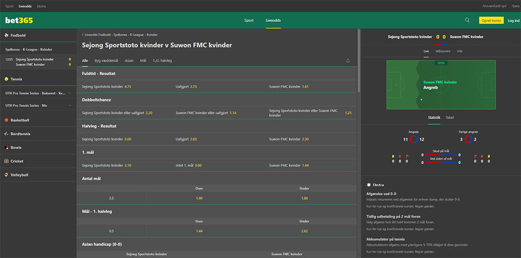Select the Tabel tab
The image size is (521, 258).
tap(449, 118)
